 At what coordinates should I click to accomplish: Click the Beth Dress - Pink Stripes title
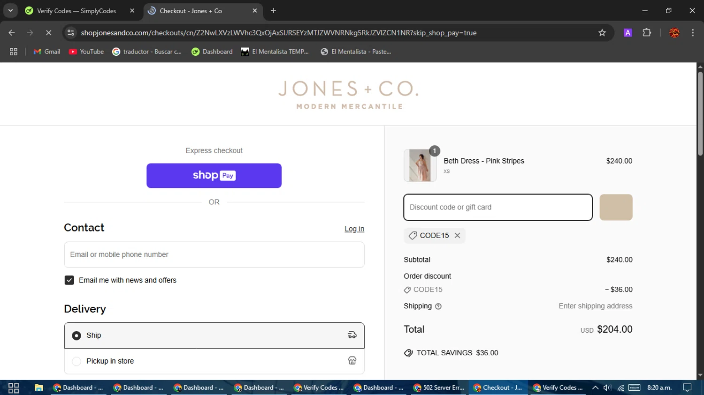click(484, 161)
